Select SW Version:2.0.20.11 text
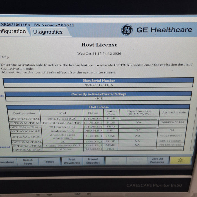Viewport: 197px width, 197px height. coord(54,25)
